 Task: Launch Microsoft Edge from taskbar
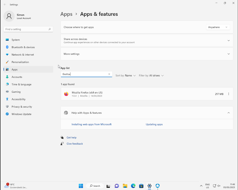[133, 186]
